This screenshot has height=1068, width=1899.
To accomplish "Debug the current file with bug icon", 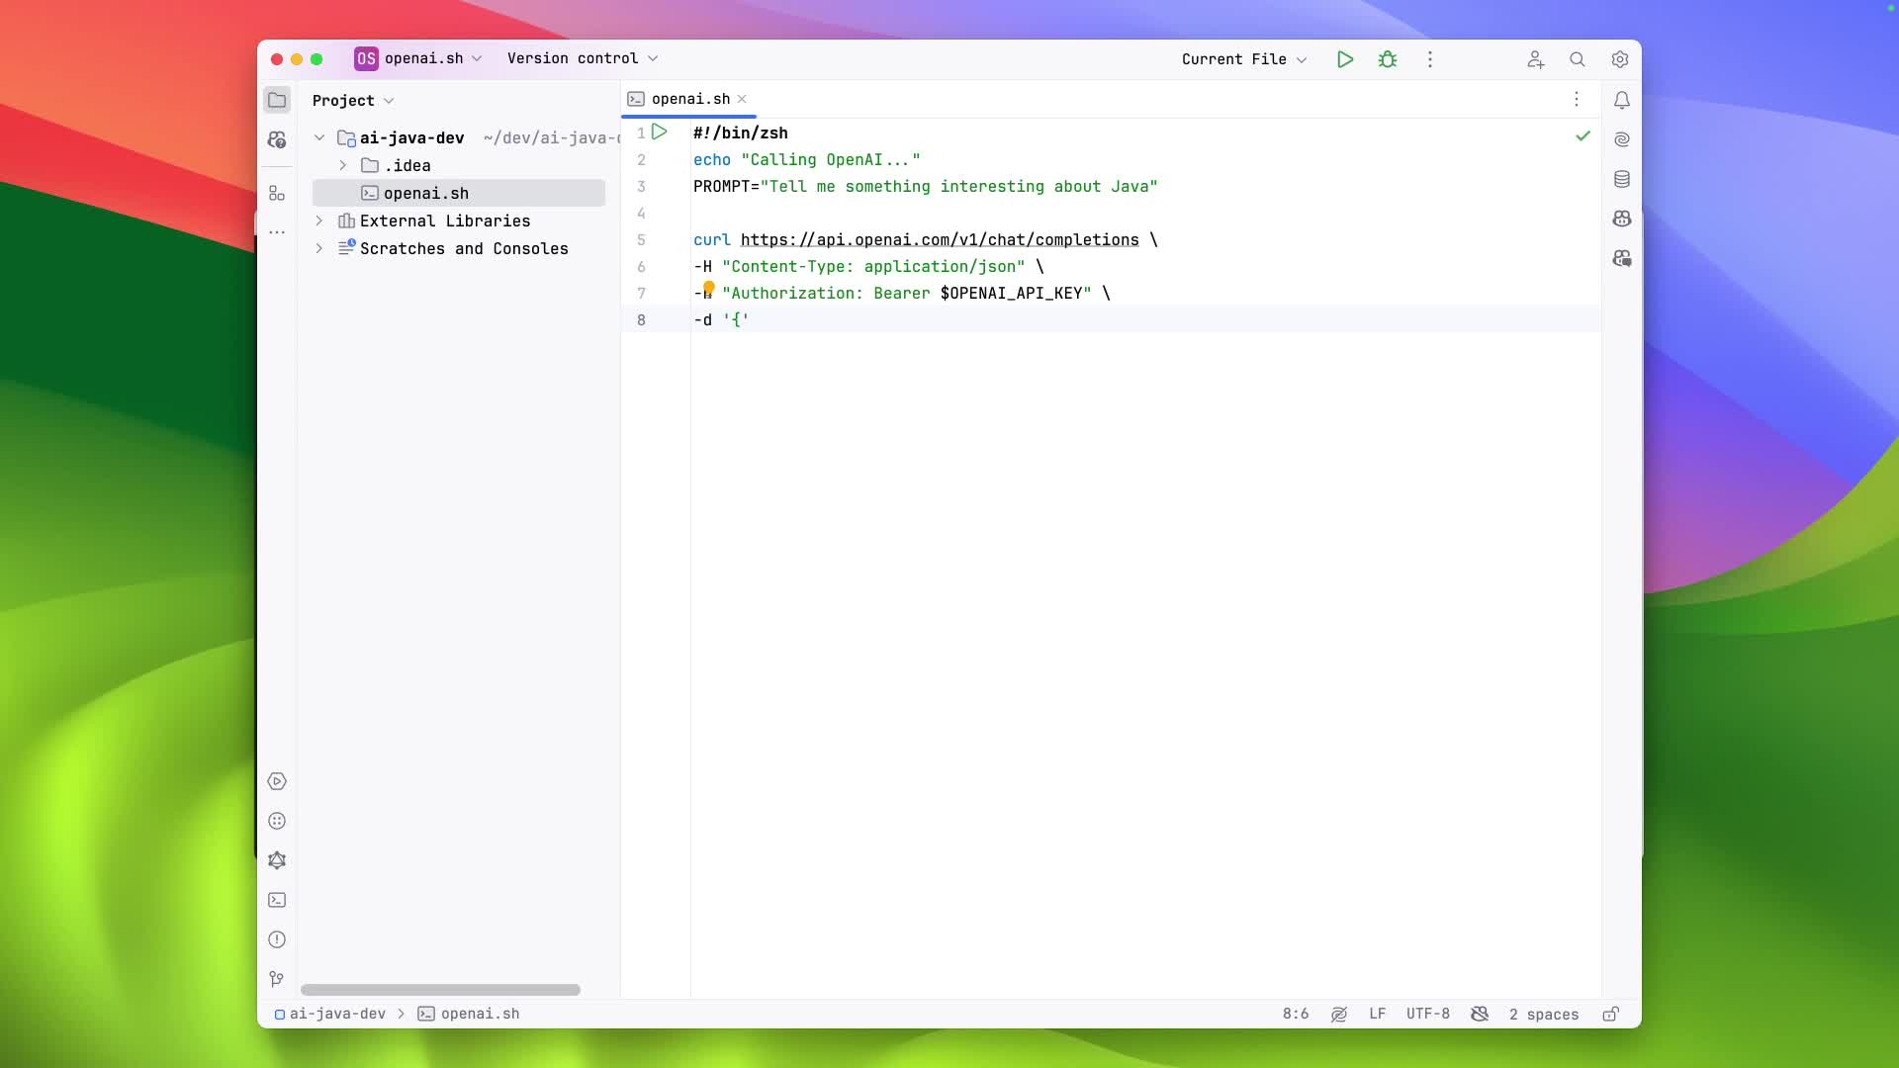I will pos(1388,59).
